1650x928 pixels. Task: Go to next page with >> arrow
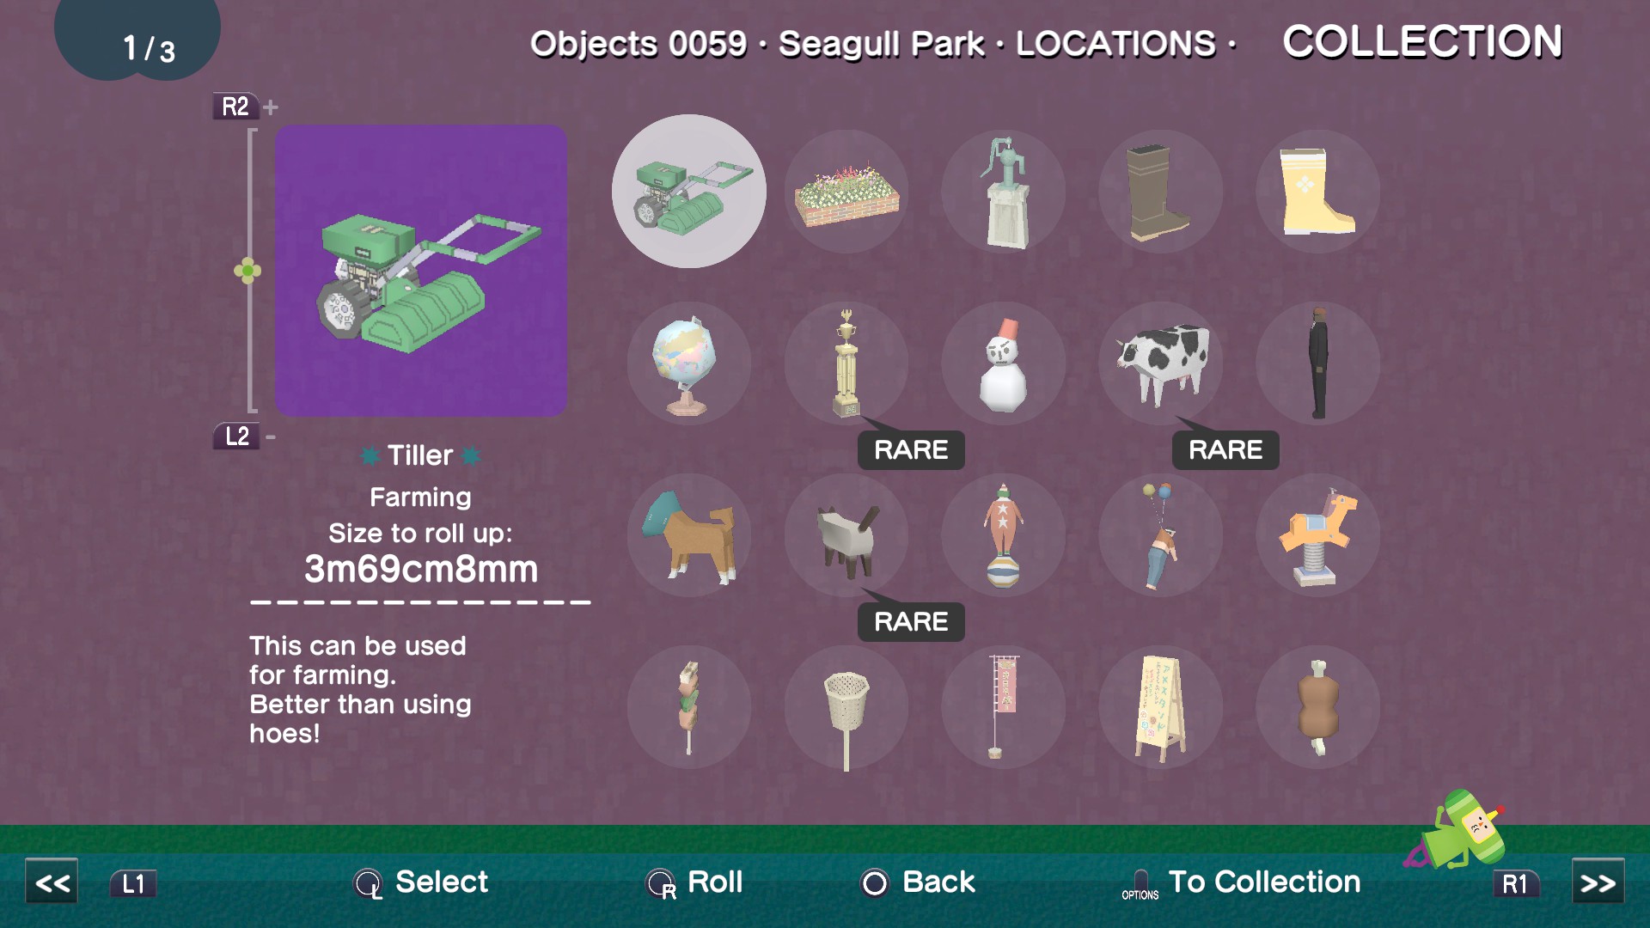pos(1598,882)
